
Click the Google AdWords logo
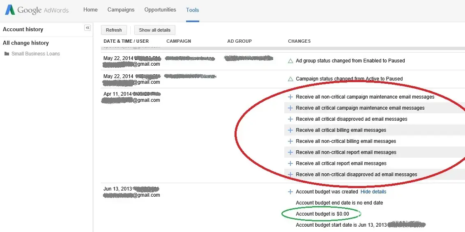(x=37, y=10)
